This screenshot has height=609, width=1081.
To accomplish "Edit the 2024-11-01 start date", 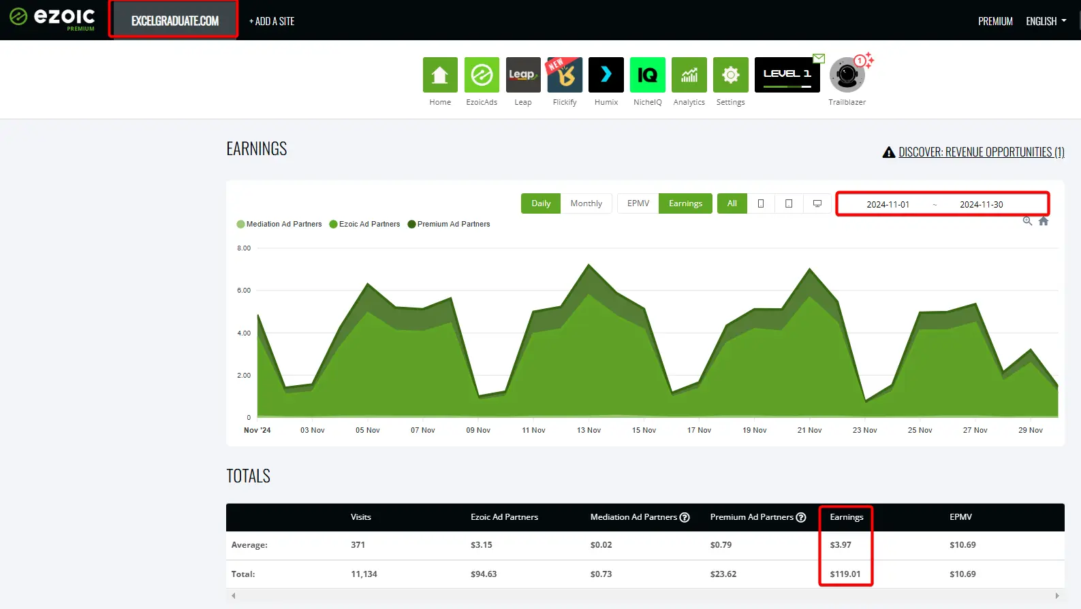I will pyautogui.click(x=888, y=204).
